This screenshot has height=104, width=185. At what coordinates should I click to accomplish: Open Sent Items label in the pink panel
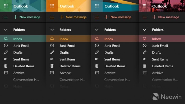coord(160,59)
